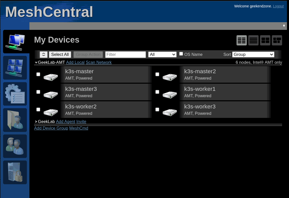The height and width of the screenshot is (198, 289).
Task: Switch to the two-column list view icon
Action: click(x=242, y=40)
